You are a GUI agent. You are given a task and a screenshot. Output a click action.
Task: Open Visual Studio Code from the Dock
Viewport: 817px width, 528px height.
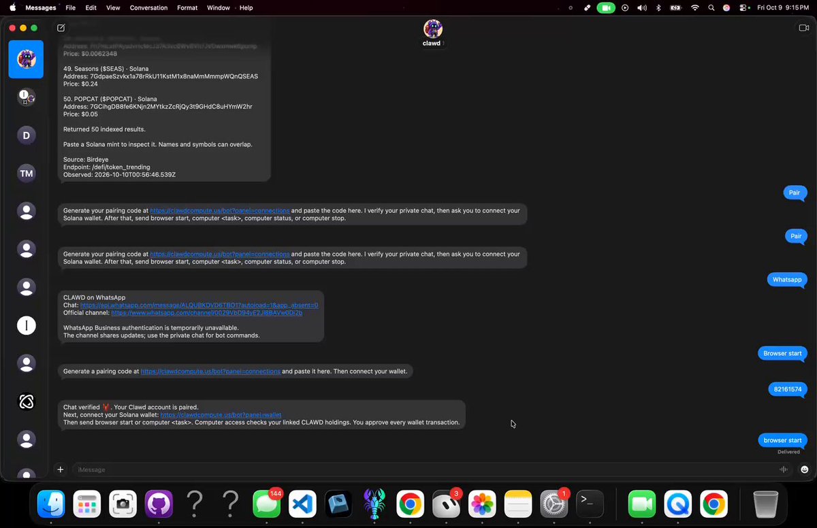click(303, 504)
